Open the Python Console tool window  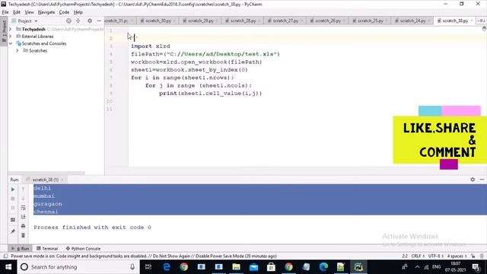(83, 249)
